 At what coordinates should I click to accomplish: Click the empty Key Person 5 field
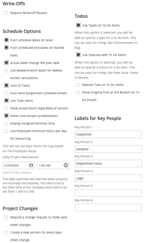108,193
